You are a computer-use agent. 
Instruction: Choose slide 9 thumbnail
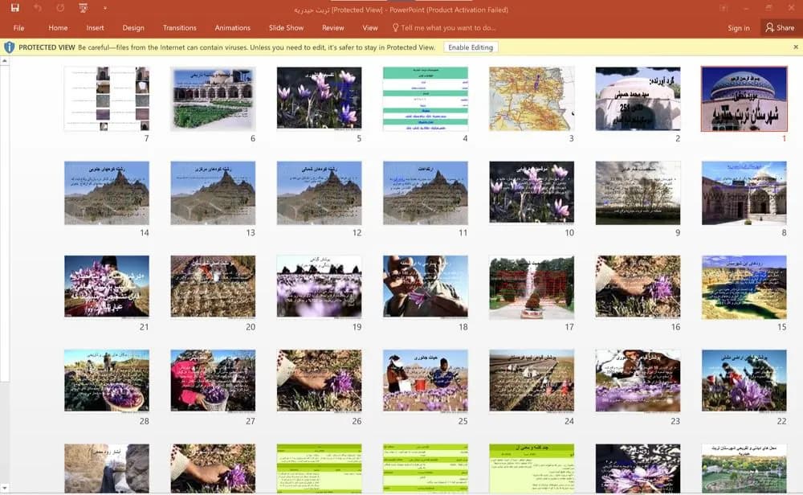(638, 193)
